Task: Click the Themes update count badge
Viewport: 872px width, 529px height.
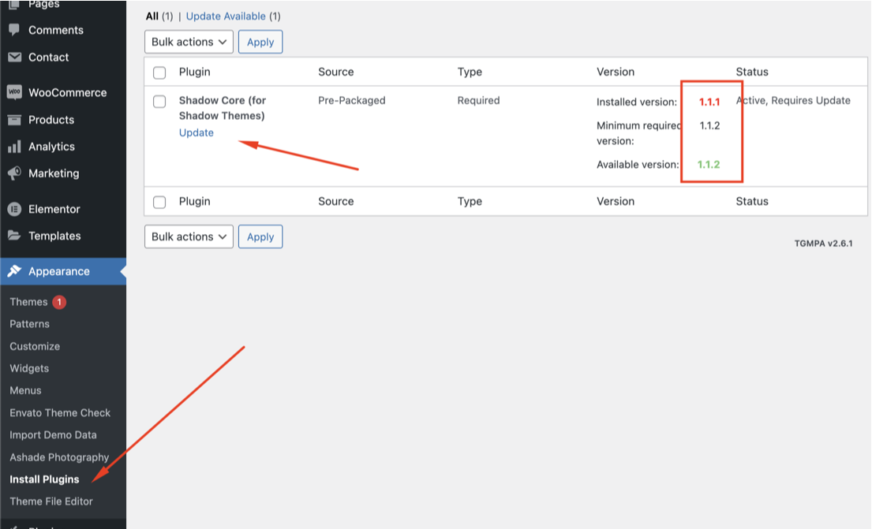Action: 59,302
